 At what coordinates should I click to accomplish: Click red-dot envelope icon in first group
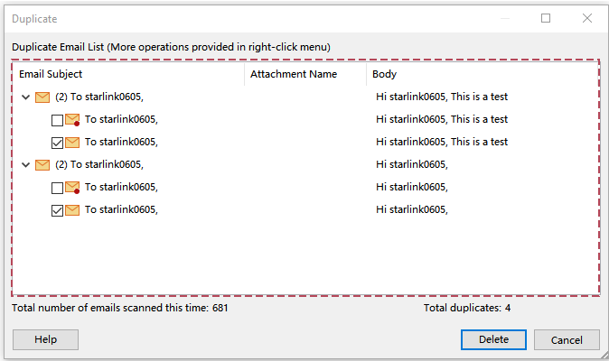coord(73,119)
